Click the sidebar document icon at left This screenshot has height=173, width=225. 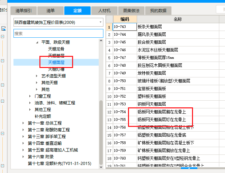click(3, 28)
